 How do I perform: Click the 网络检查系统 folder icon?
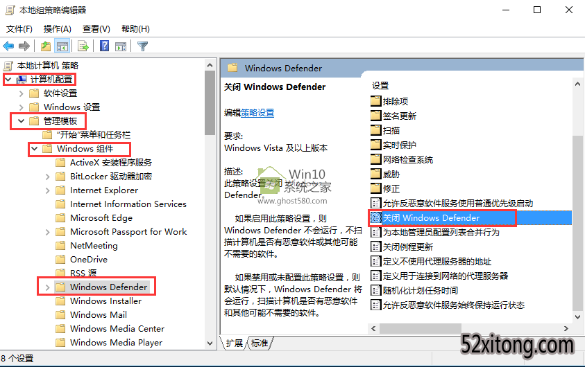pyautogui.click(x=375, y=159)
